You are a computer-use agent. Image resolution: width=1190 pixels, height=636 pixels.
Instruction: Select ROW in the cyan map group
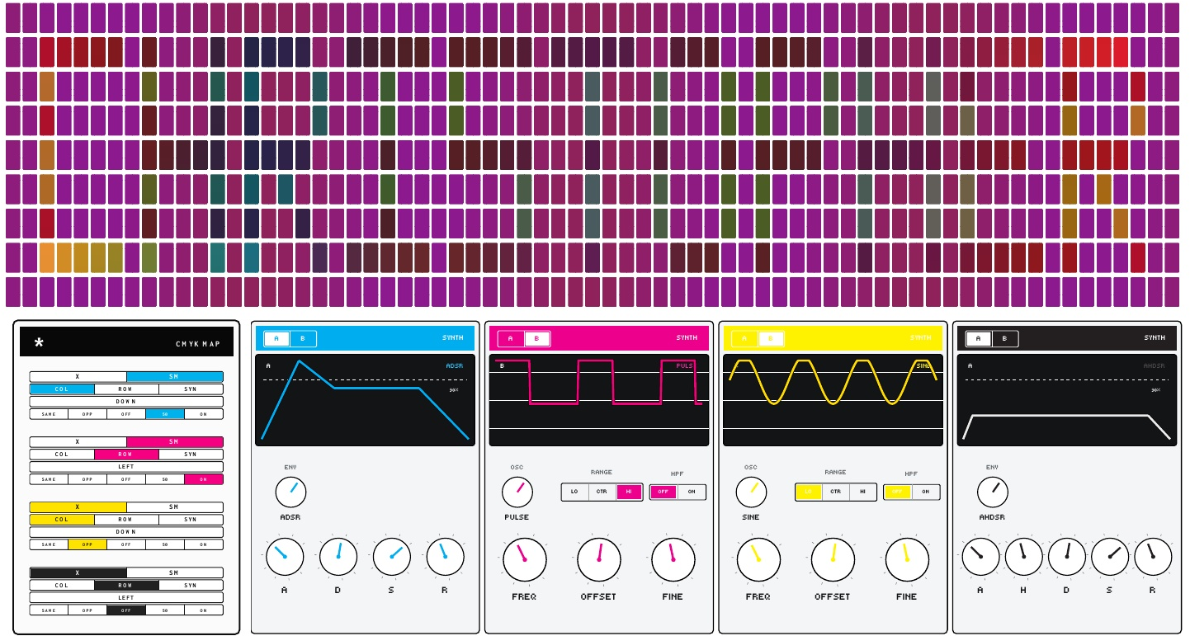coord(126,389)
